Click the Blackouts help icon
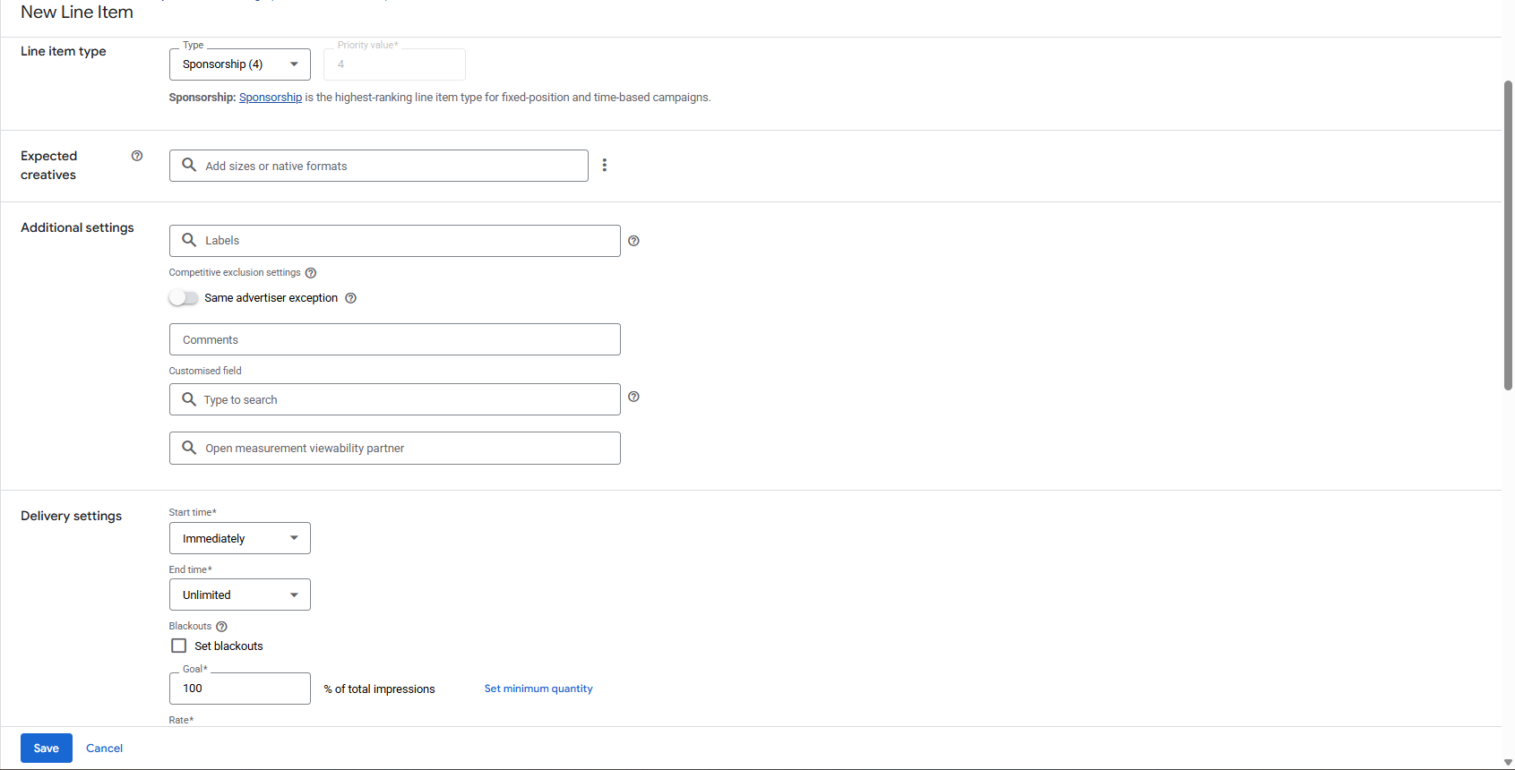This screenshot has width=1515, height=770. (x=222, y=627)
